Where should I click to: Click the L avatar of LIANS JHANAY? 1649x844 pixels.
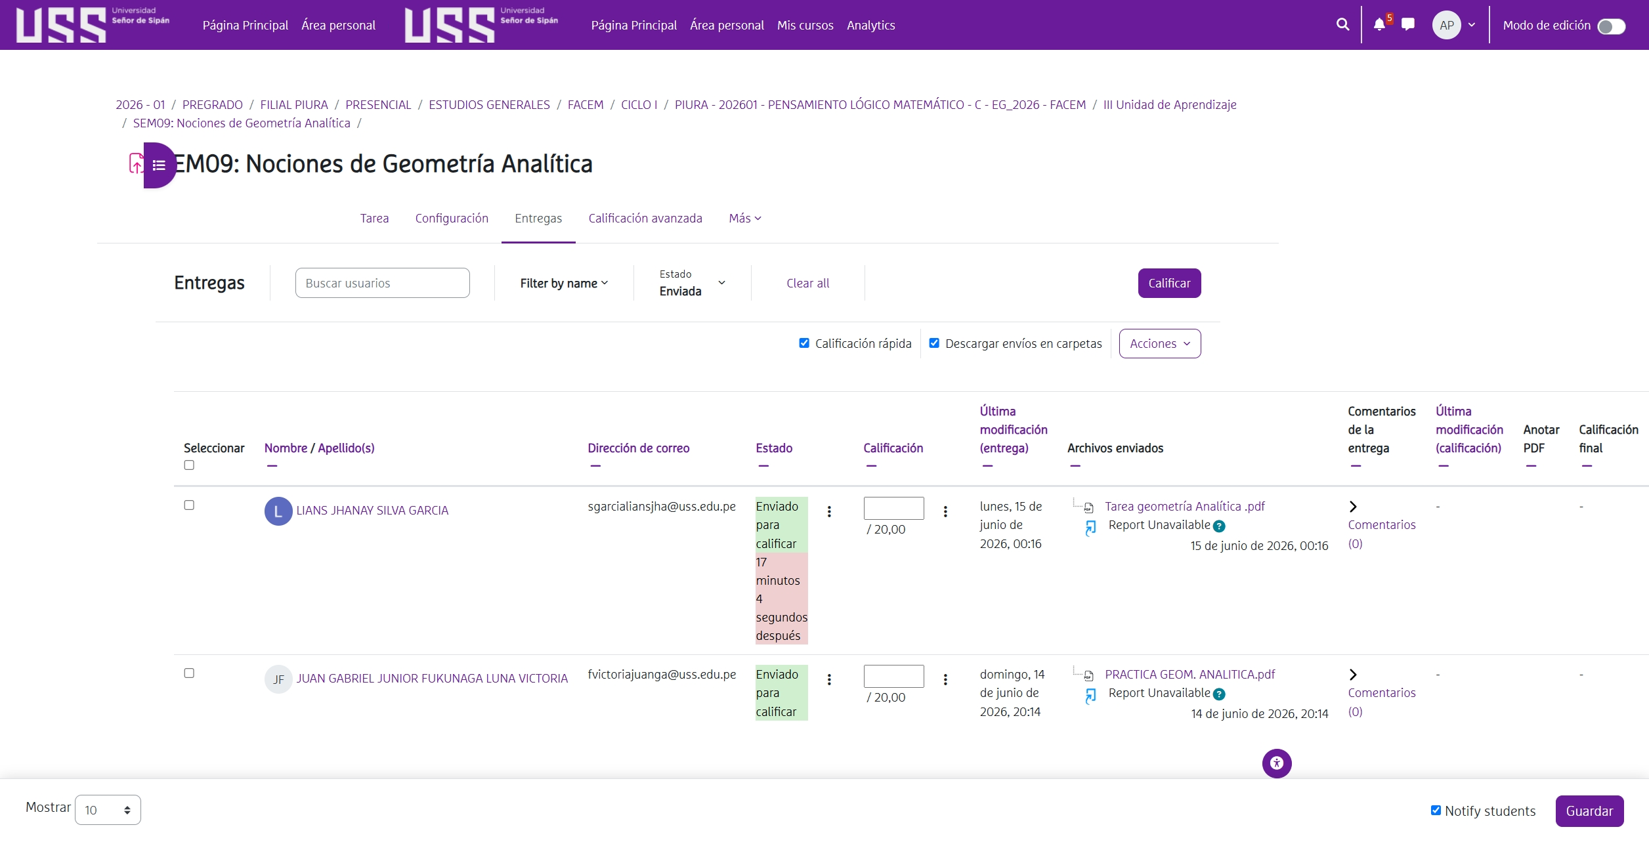click(x=278, y=511)
